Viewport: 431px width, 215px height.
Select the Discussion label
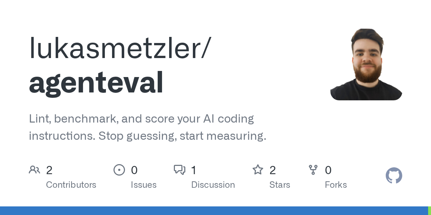213,185
